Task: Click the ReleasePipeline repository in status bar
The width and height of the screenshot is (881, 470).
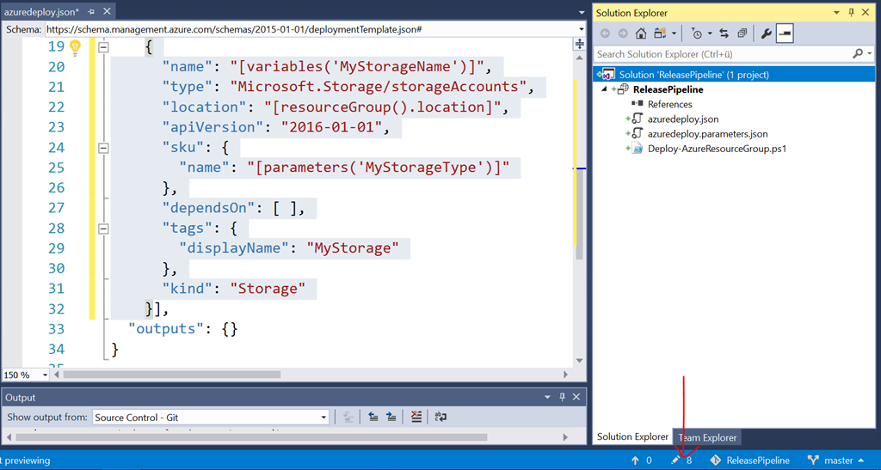Action: click(x=749, y=461)
